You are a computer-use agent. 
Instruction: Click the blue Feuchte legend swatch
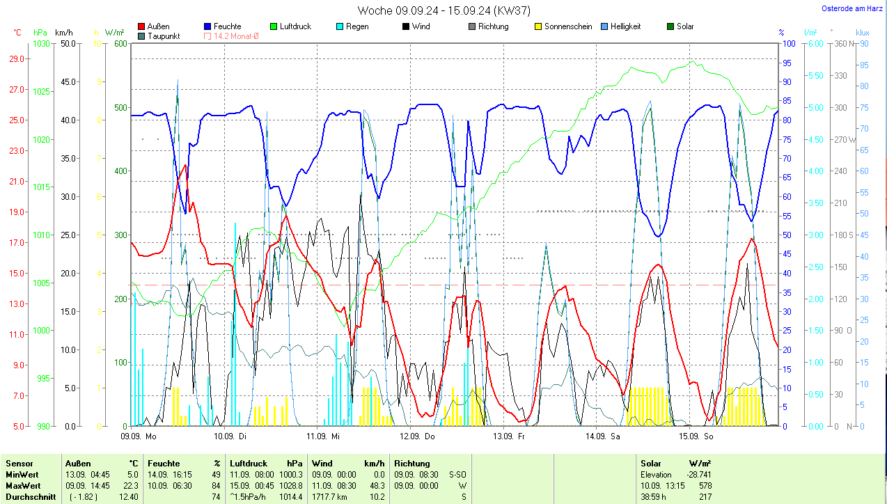tap(208, 27)
